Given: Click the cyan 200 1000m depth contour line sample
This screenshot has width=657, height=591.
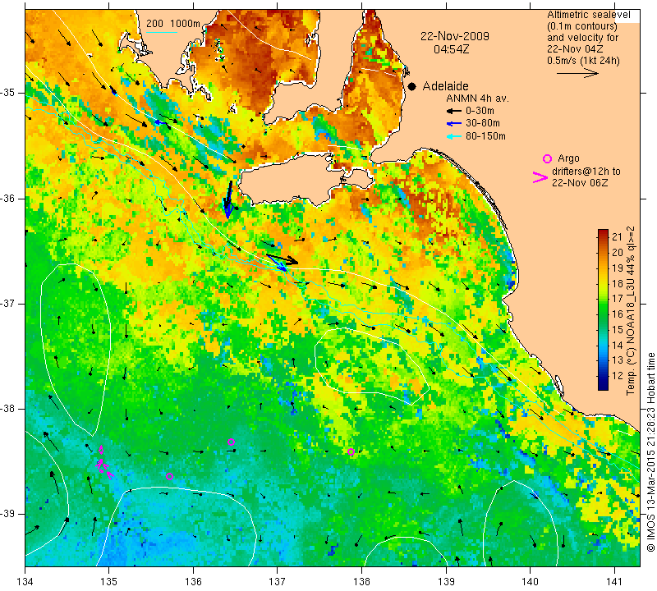Looking at the screenshot, I should pos(161,32).
